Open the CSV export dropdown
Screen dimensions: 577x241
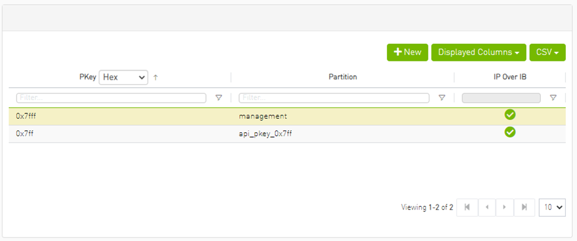click(547, 52)
